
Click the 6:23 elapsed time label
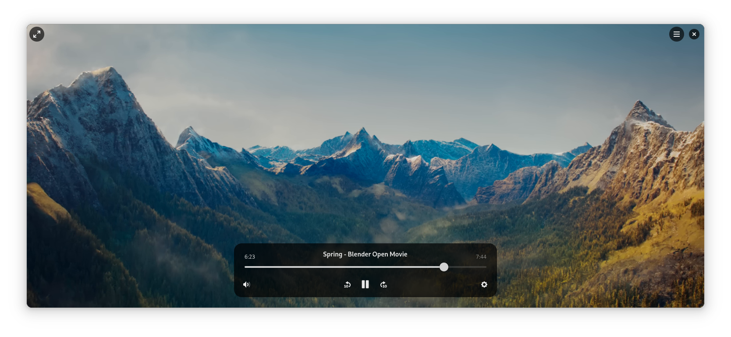click(x=250, y=257)
